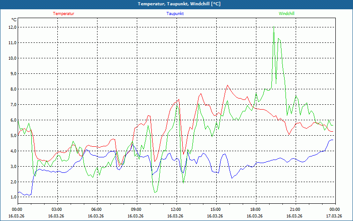
Task: Select the 06:00 time axis label
Action: [x=97, y=210]
